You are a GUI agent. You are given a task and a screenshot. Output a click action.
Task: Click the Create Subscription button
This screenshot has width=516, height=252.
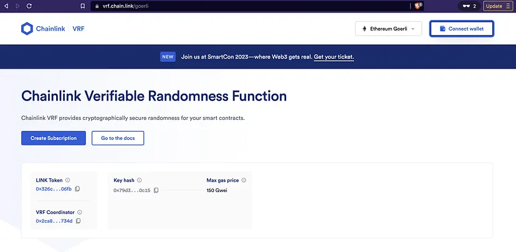click(x=54, y=138)
